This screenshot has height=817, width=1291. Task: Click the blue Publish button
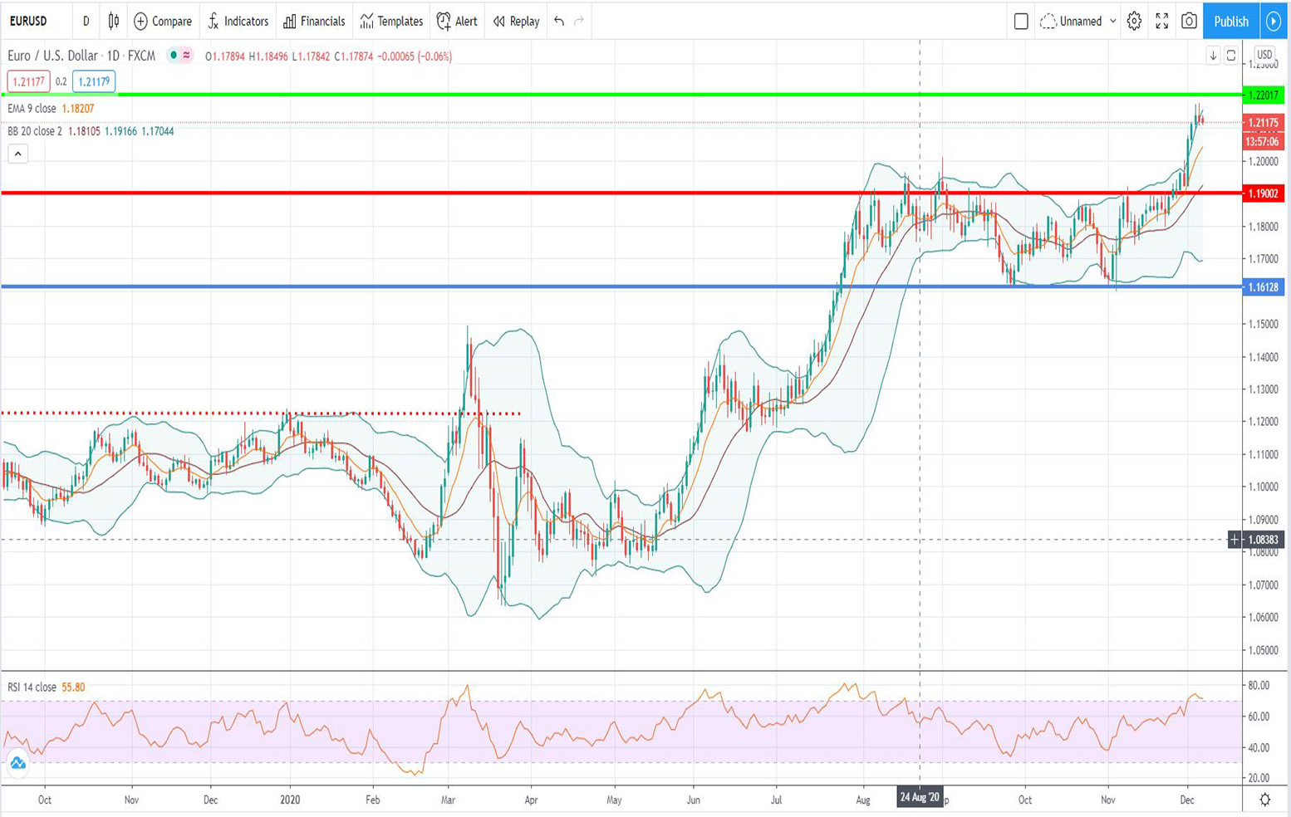pos(1230,22)
